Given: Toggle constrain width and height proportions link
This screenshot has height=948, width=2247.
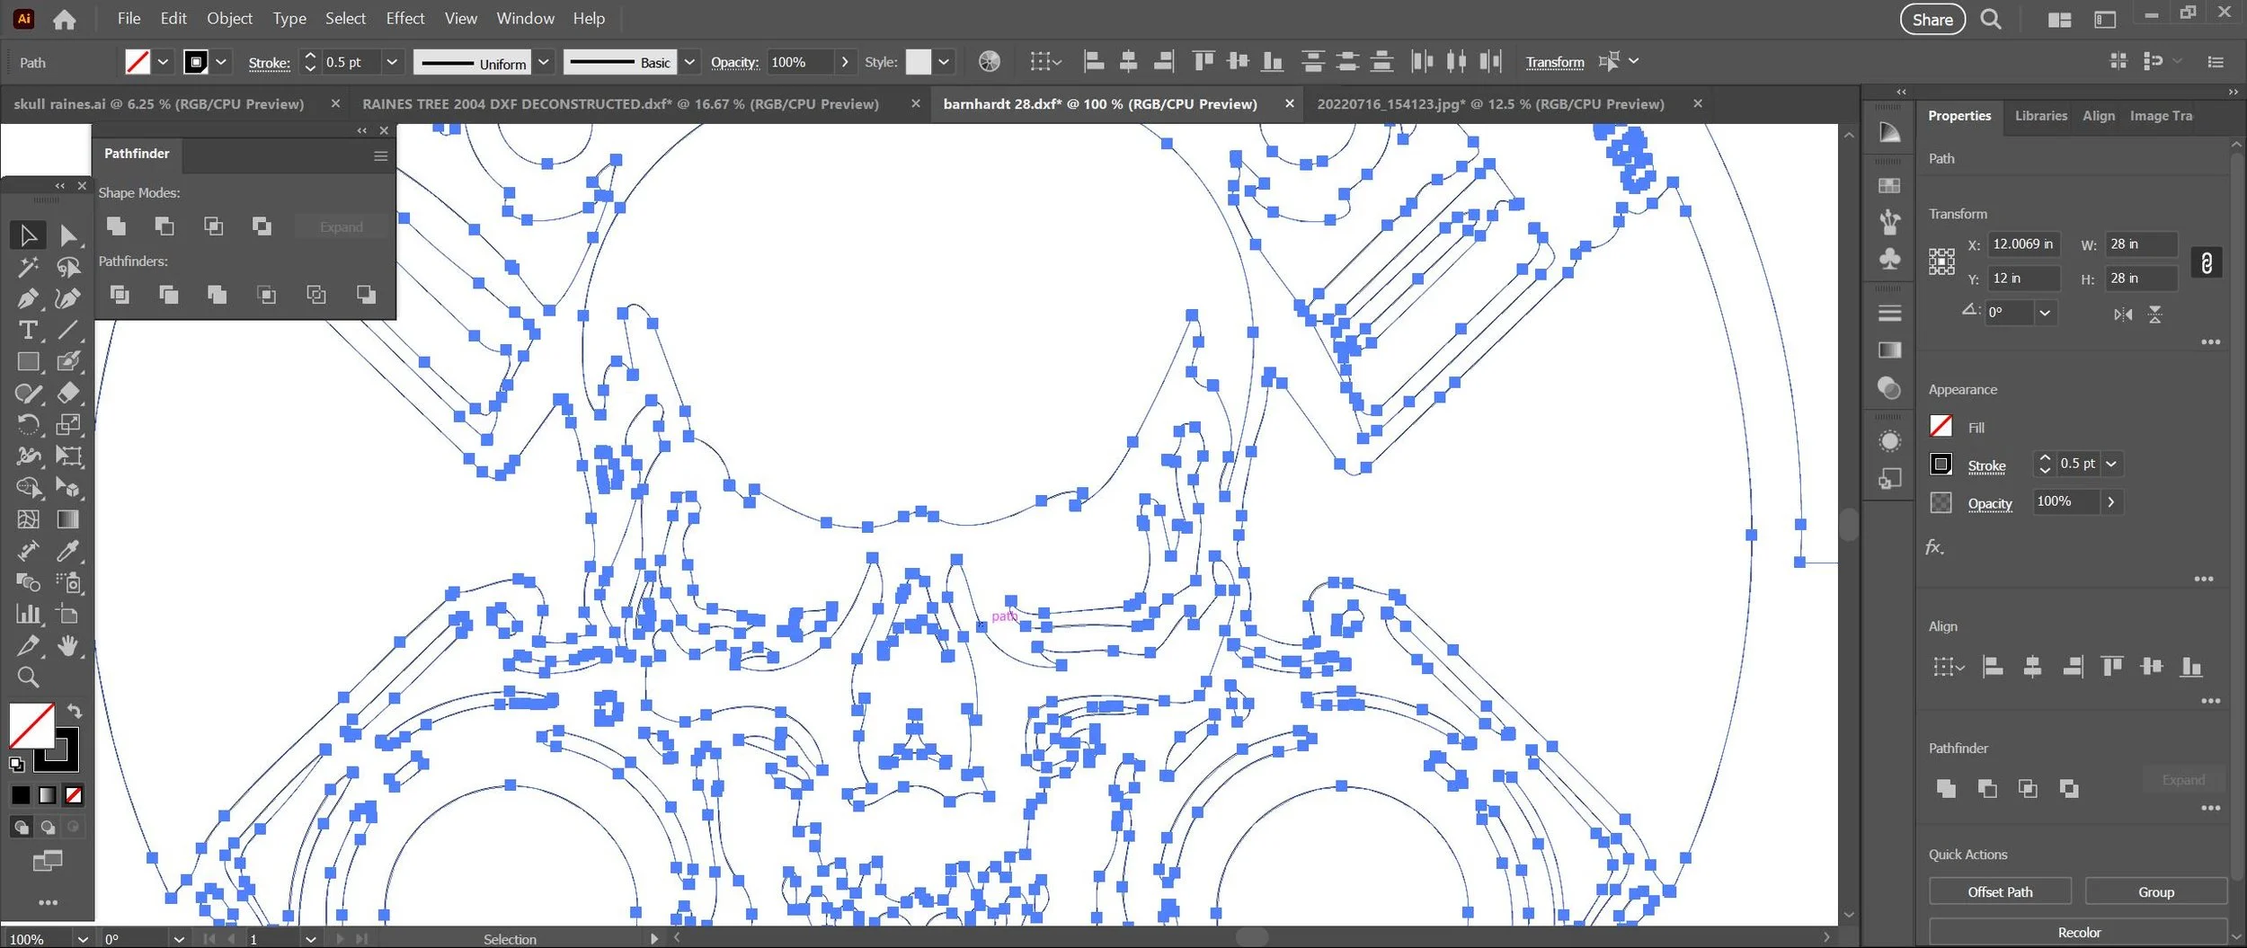Looking at the screenshot, I should [x=2207, y=262].
